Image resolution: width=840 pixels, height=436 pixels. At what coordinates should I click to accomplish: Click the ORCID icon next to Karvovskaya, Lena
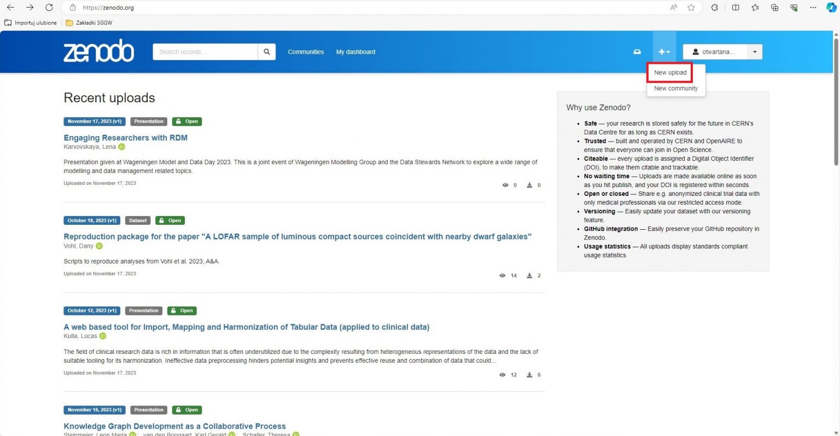tap(121, 147)
